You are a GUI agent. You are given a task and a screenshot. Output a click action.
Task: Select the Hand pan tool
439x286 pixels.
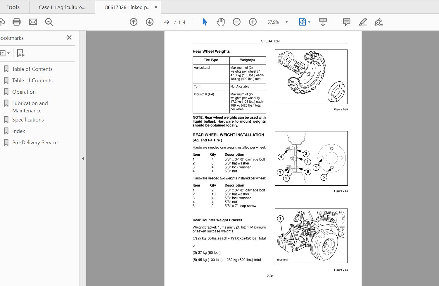tap(221, 22)
